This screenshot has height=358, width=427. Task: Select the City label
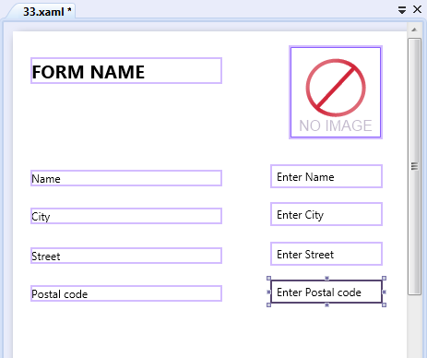click(126, 216)
